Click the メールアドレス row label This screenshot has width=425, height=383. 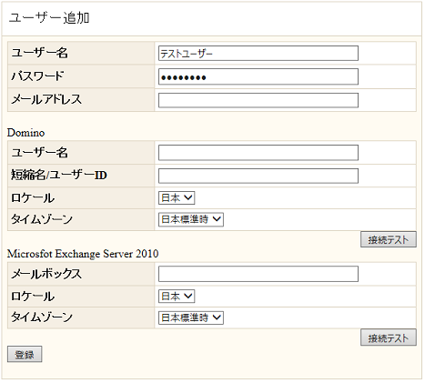click(x=46, y=99)
